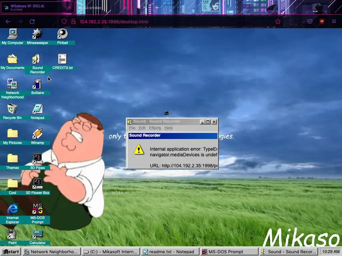Launch Minesweeper from the desktop
This screenshot has height=256, width=342.
[37, 37]
